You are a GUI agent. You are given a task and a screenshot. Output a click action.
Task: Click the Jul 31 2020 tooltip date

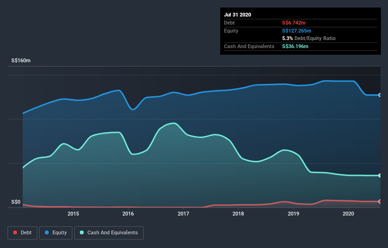(238, 15)
